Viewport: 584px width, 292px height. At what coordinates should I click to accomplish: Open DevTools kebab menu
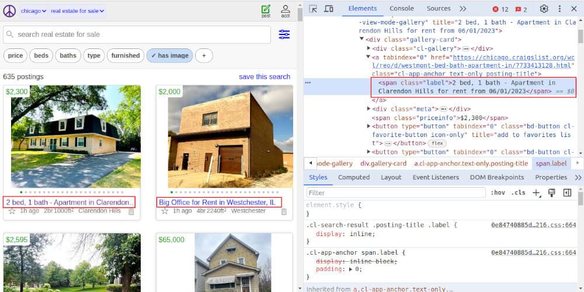coord(559,9)
